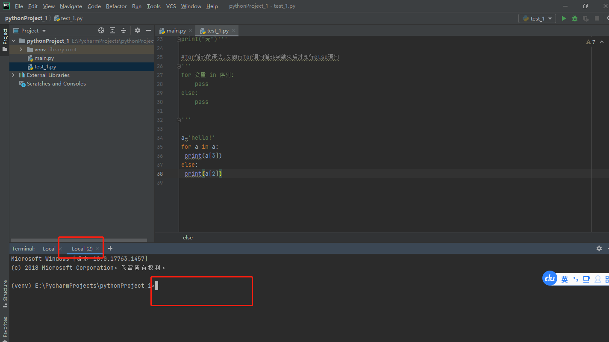Switch Baidu IME between Chinese and English
The height and width of the screenshot is (342, 609).
[564, 279]
